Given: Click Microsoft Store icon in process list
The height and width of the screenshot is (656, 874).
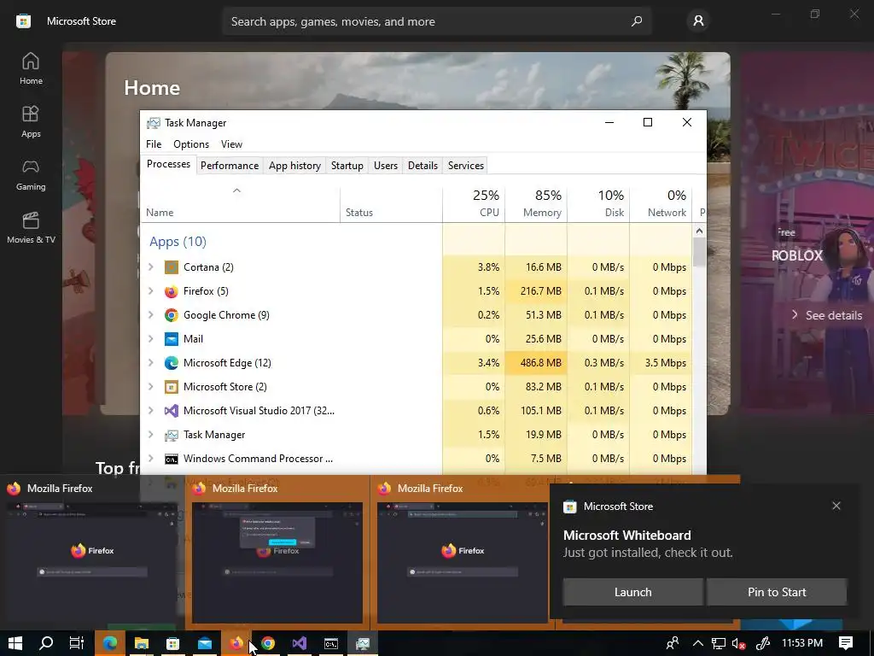Looking at the screenshot, I should click(171, 387).
